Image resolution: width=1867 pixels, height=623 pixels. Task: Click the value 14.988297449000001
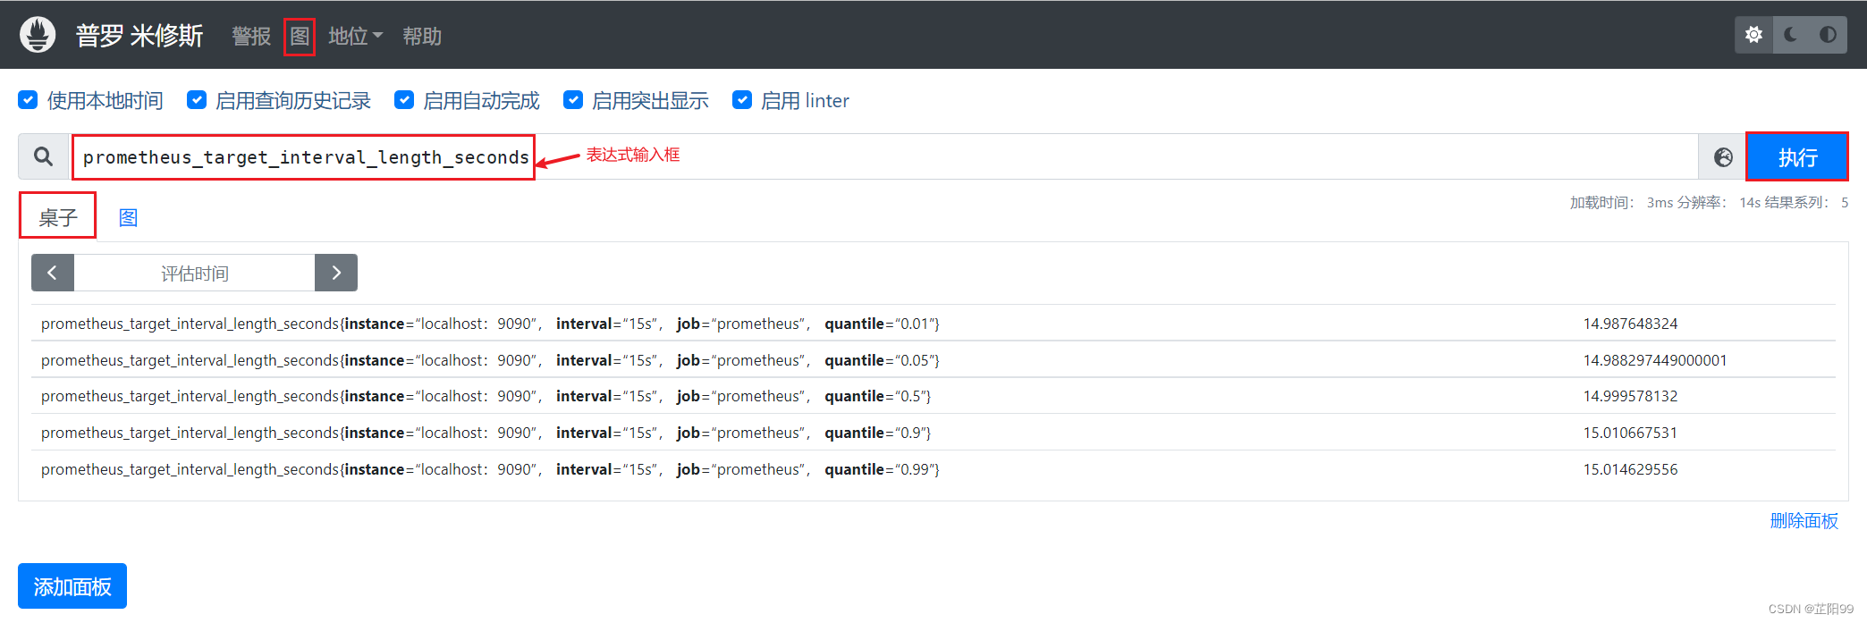tap(1655, 360)
